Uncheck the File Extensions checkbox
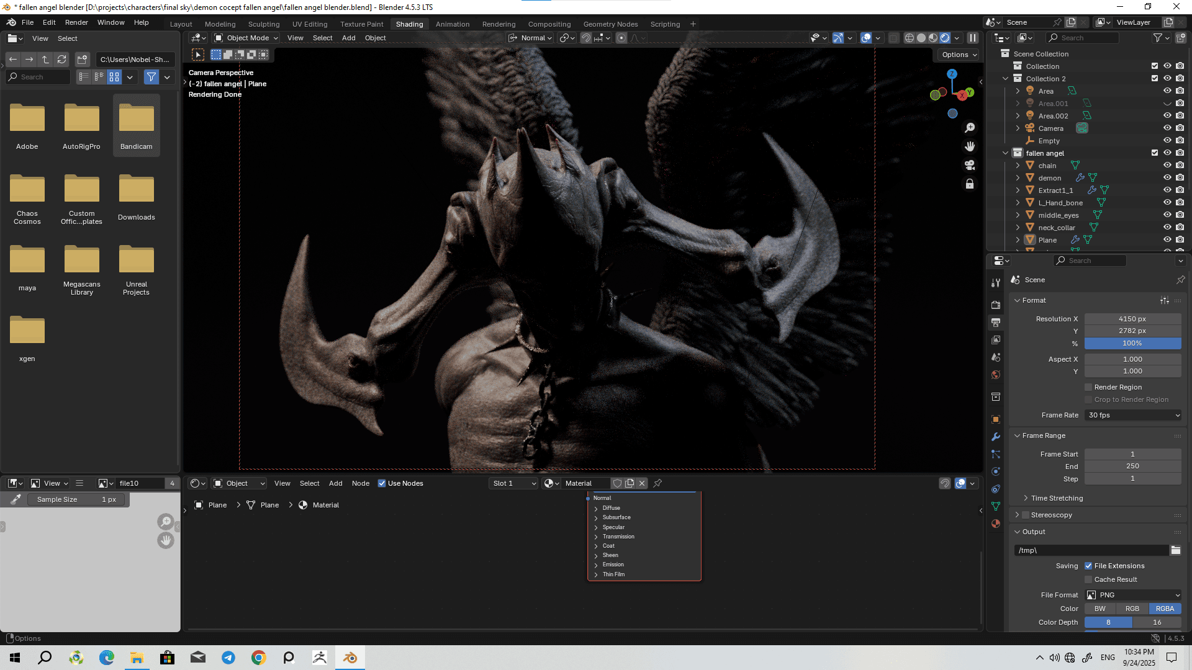Image resolution: width=1192 pixels, height=670 pixels. click(x=1088, y=566)
